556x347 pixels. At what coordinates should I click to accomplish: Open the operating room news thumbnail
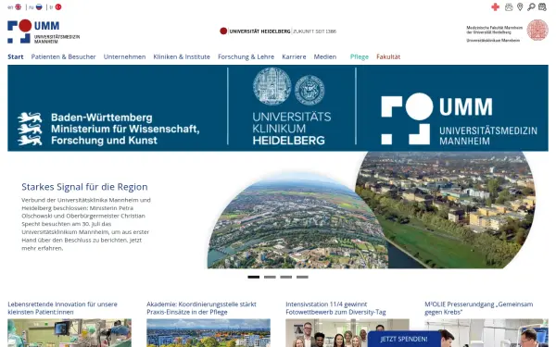coord(69,333)
